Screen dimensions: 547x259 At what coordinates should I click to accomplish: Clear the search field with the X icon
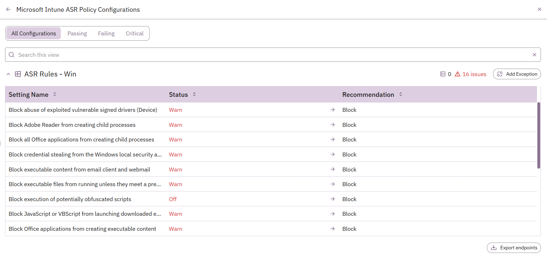534,55
